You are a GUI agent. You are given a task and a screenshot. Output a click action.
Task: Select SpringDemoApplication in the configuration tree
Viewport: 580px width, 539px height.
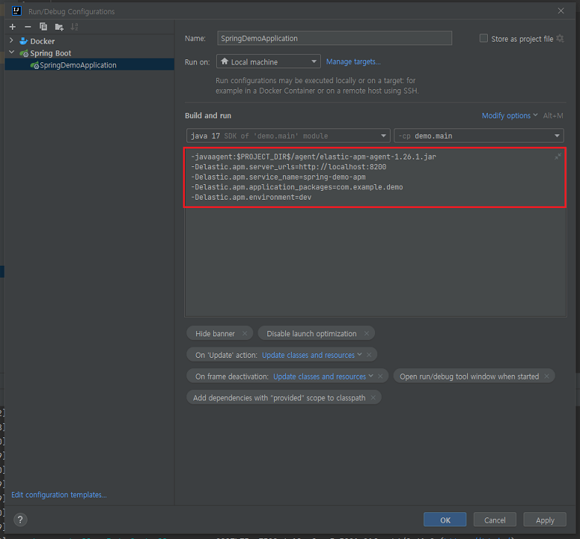click(x=77, y=65)
